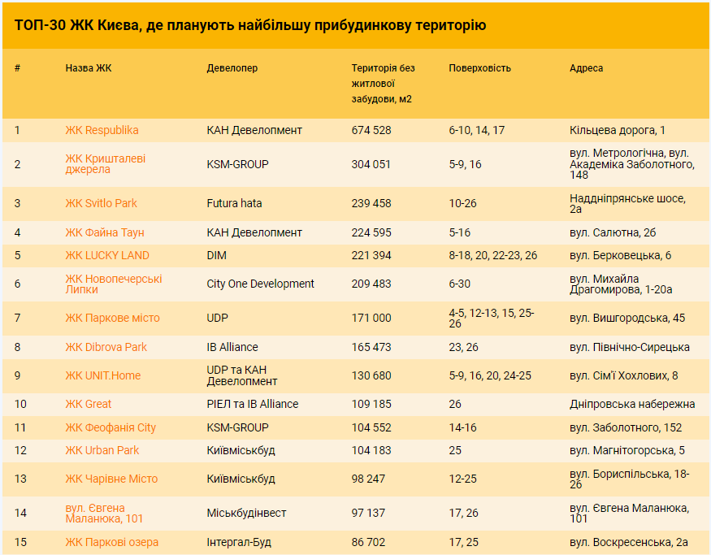Image resolution: width=711 pixels, height=555 pixels.
Task: Click the Поверховість column header
Action: point(479,68)
